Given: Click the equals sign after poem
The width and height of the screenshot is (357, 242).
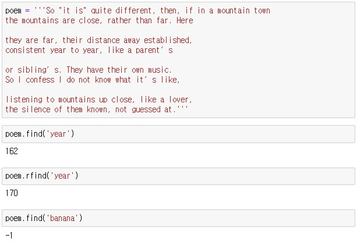Looking at the screenshot, I should (27, 10).
